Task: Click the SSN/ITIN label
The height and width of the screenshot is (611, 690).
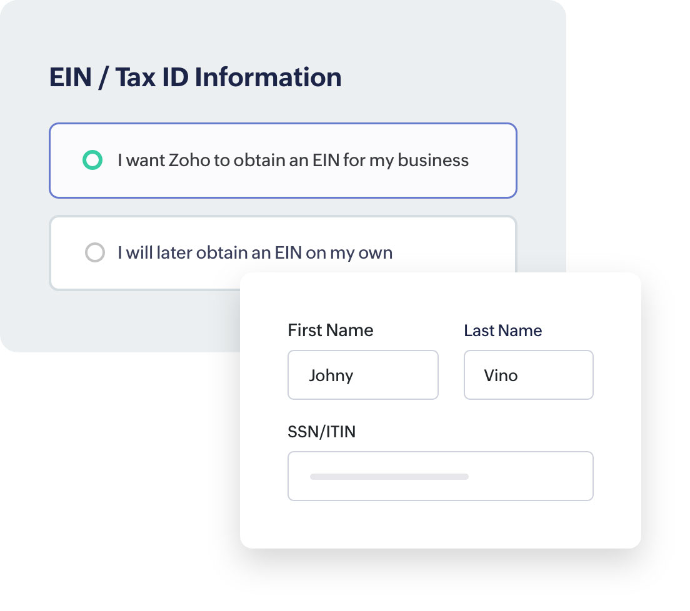Action: [321, 432]
